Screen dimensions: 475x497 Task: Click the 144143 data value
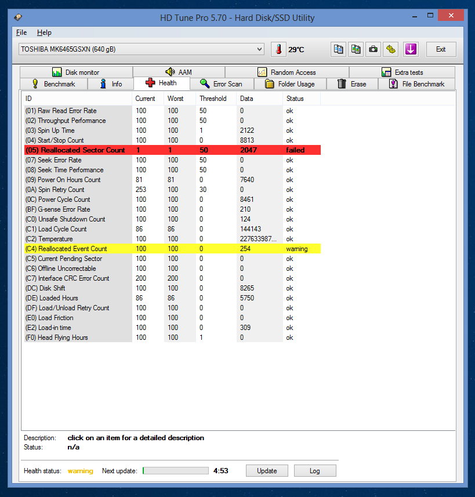(x=251, y=229)
